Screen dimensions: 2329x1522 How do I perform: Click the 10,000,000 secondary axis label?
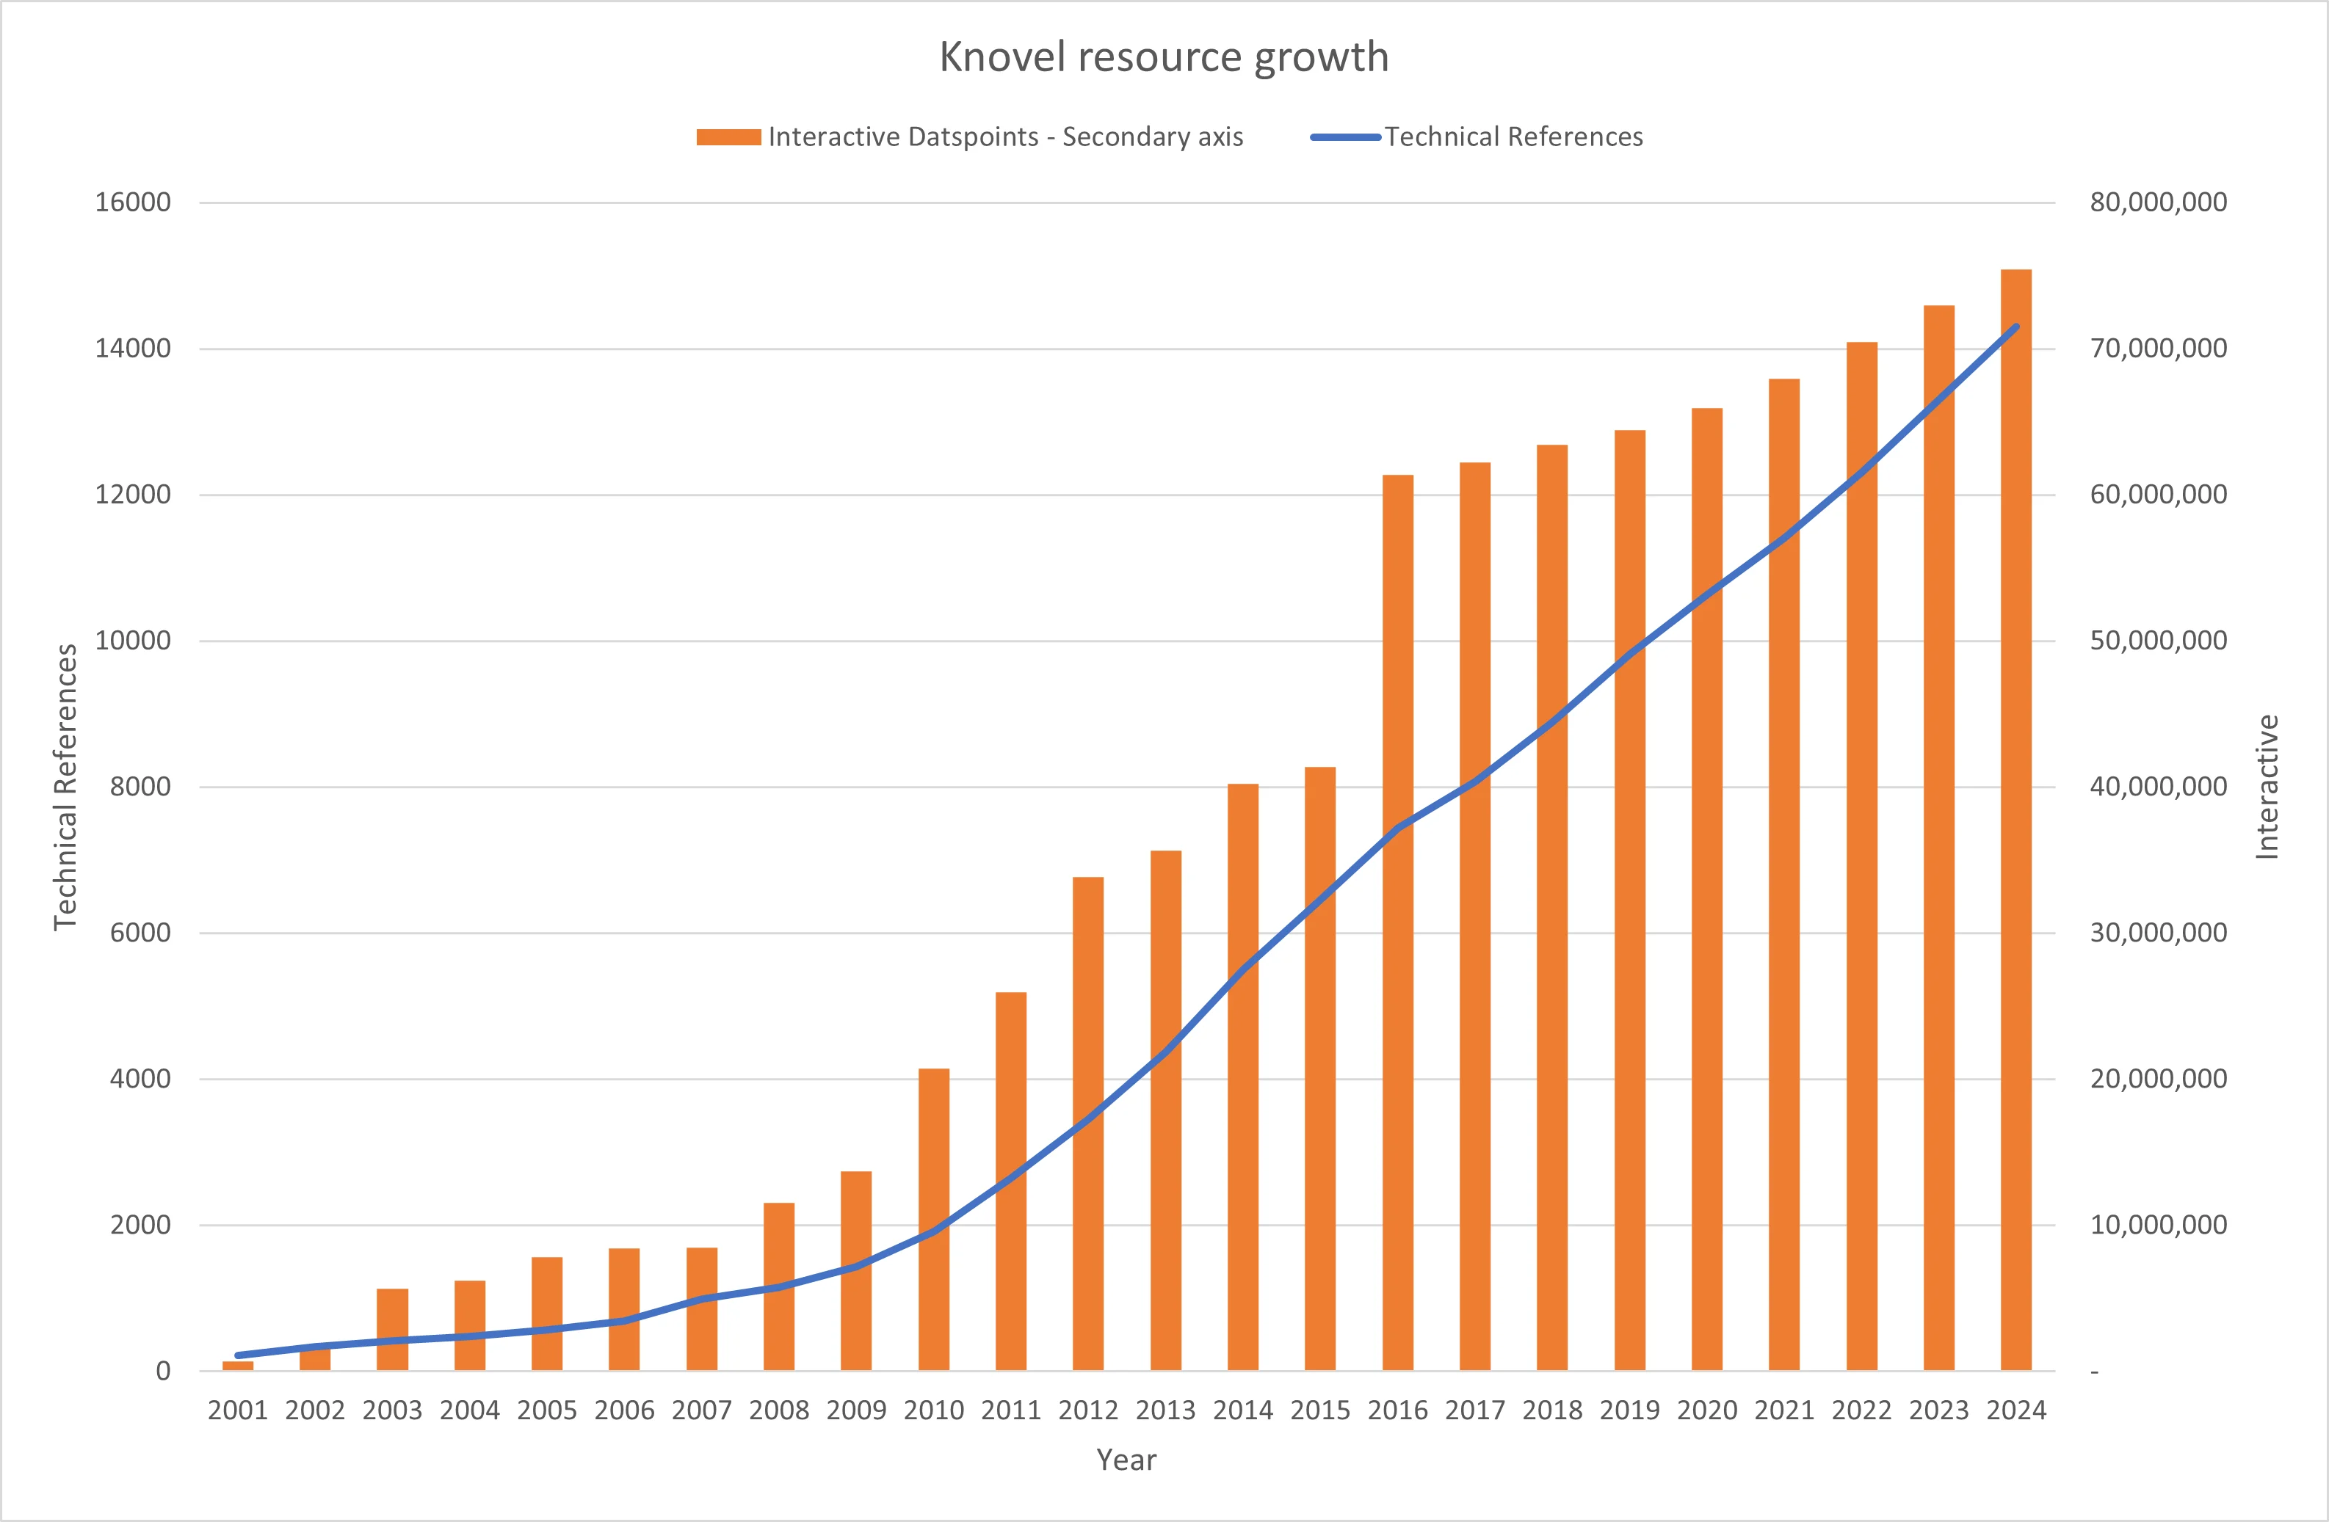2159,1225
